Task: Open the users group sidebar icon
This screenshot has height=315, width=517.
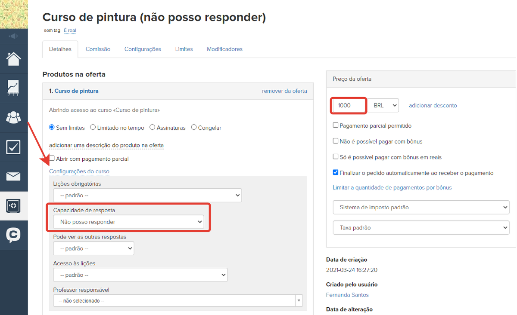Action: point(14,117)
